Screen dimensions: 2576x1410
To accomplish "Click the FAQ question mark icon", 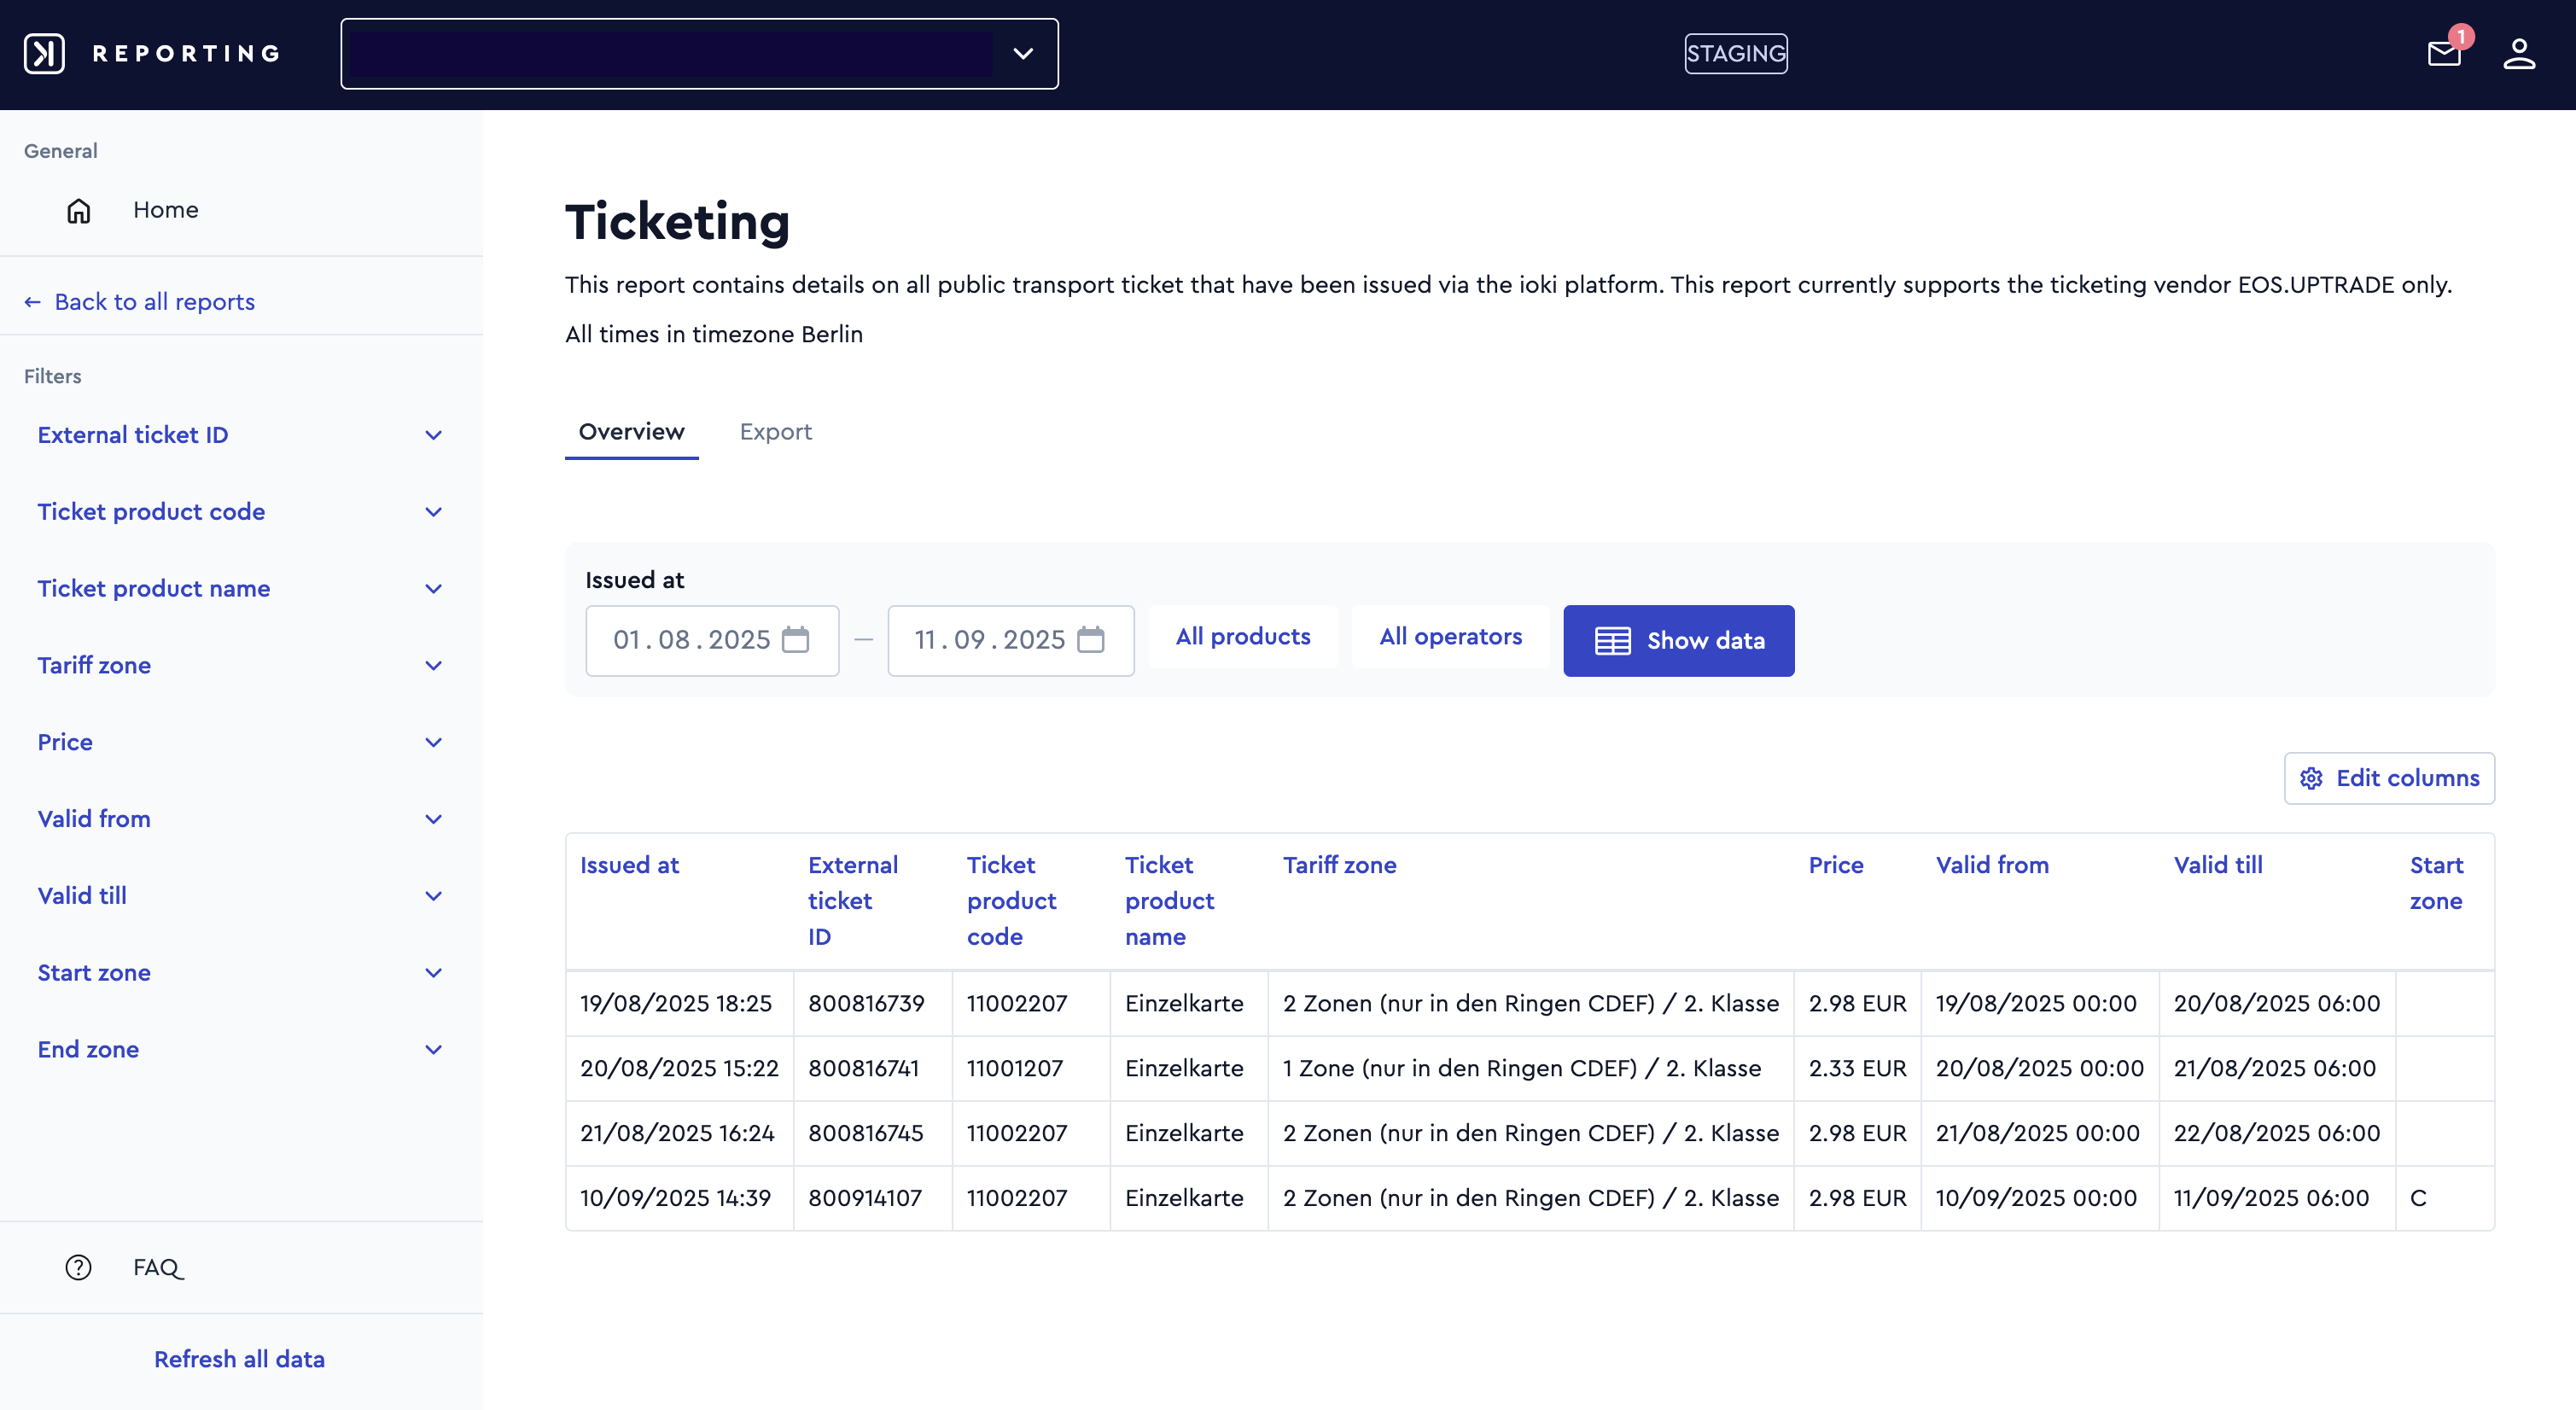I will [x=78, y=1267].
